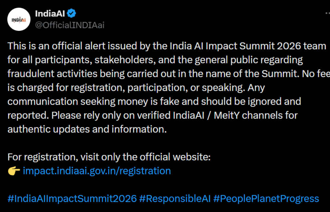Screen dimensions: 330x212
Task: Click the pointing hand emoji
Action: (14, 171)
